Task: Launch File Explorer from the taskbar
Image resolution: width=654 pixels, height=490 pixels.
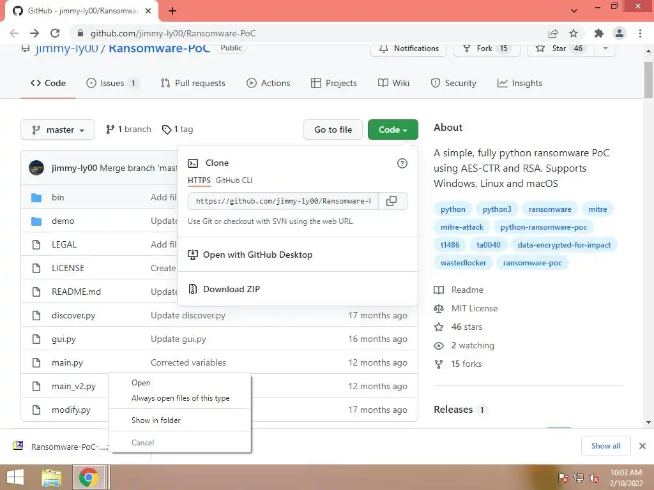Action: (51, 477)
